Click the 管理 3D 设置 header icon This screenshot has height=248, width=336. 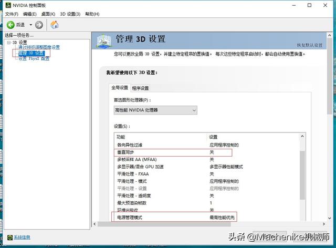tap(104, 40)
